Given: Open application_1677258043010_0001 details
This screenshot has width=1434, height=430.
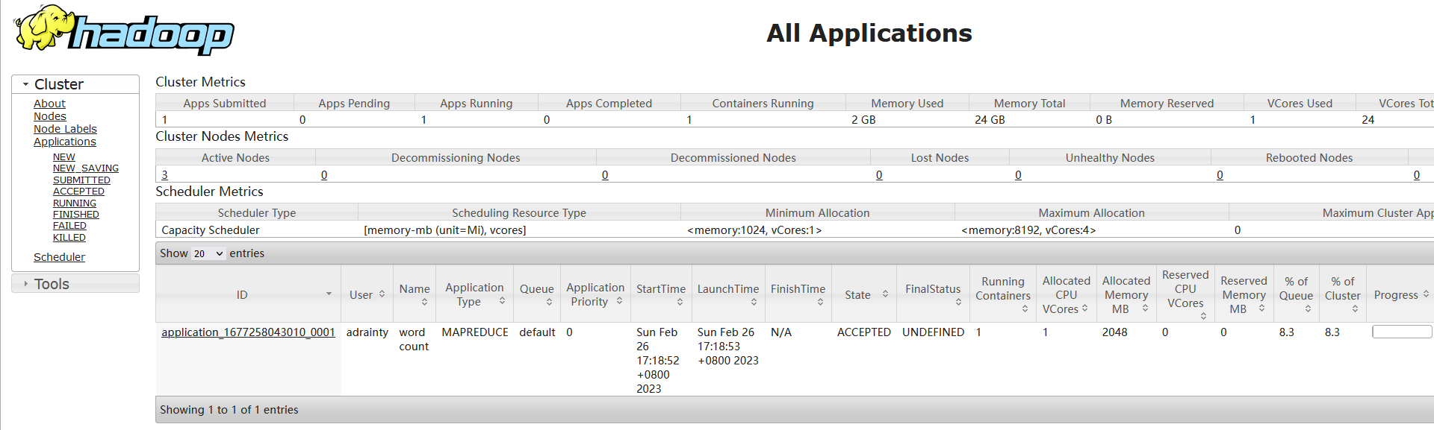Looking at the screenshot, I should coord(248,332).
